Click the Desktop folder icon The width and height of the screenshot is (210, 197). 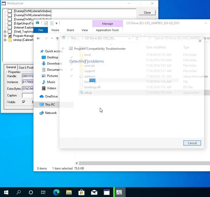[x=44, y=57]
